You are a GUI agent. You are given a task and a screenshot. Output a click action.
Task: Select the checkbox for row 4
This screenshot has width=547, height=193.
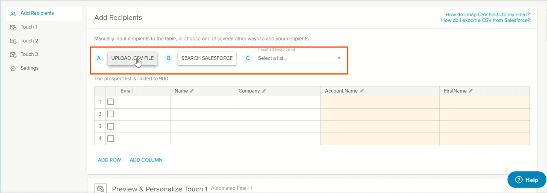pyautogui.click(x=111, y=138)
